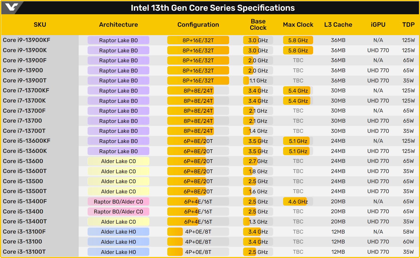
Task: Click the purple Raptor Lake B0 badge for i9-13900K
Action: [118, 50]
